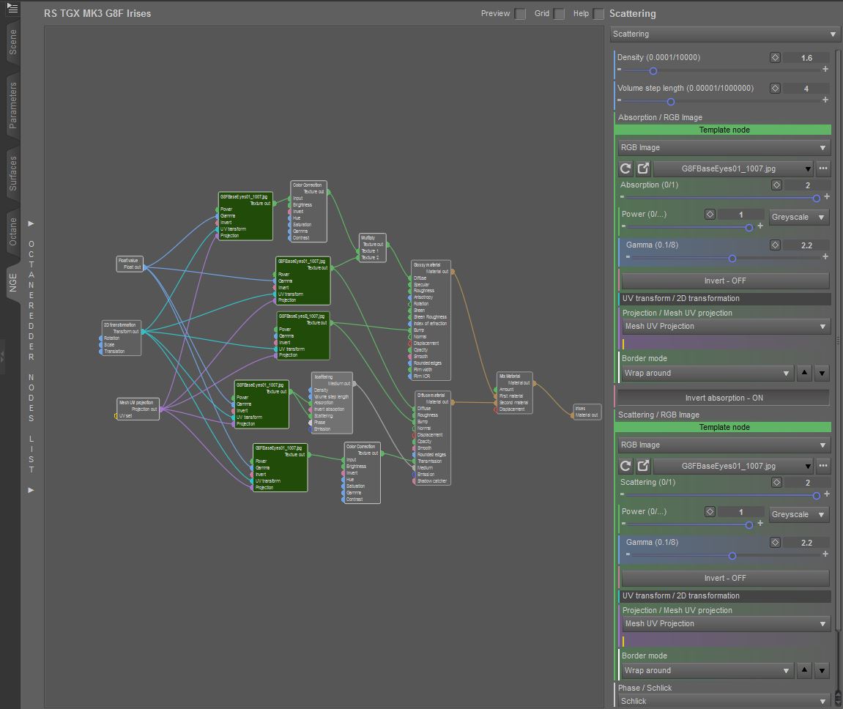This screenshot has height=709, width=843.
Task: Click the Density keyframe diamond icon
Action: point(775,58)
